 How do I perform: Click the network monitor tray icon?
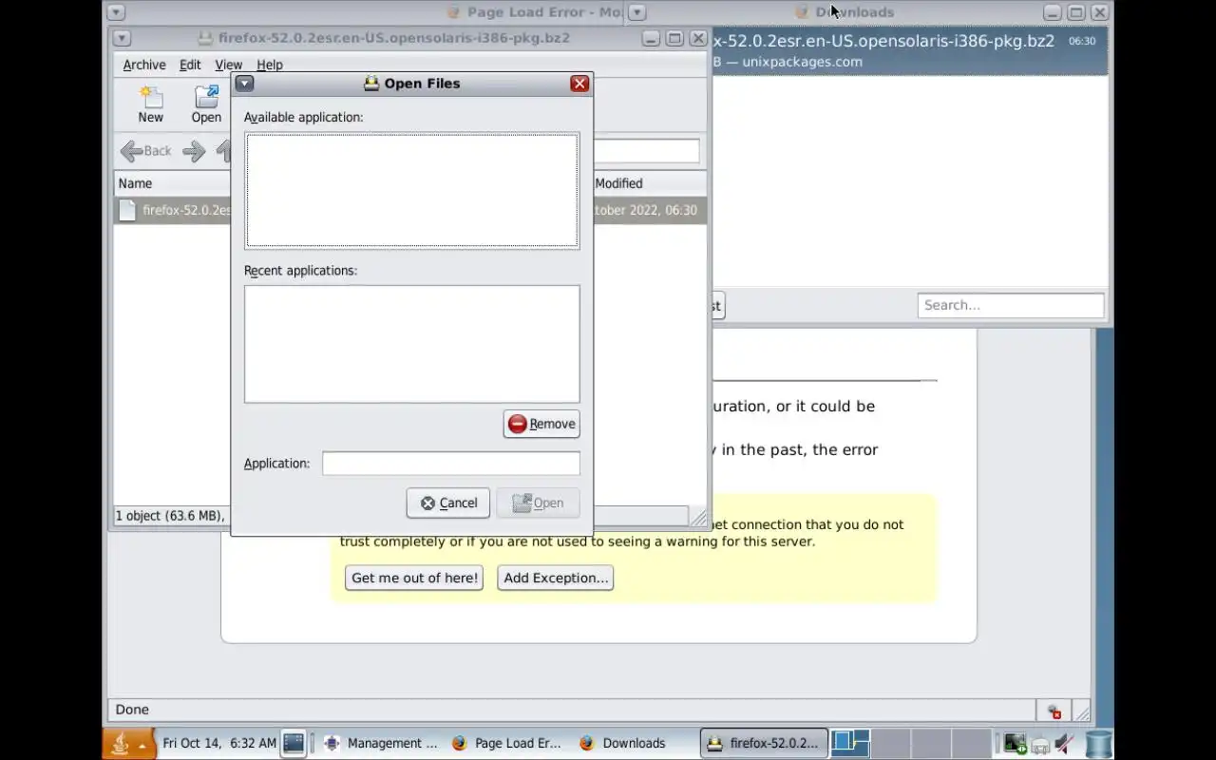(x=1015, y=743)
